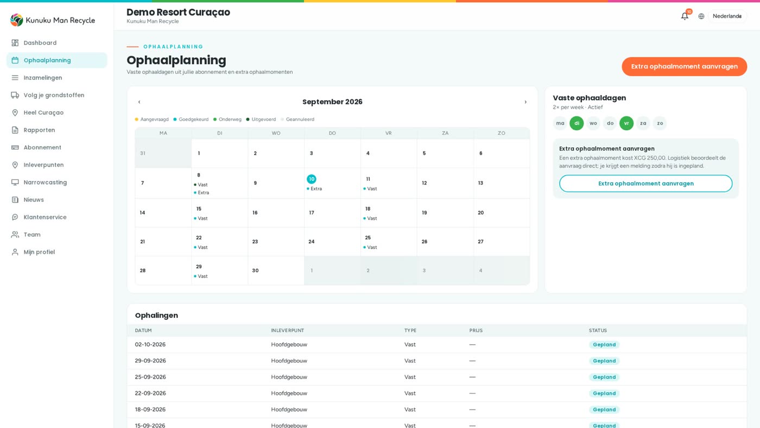The height and width of the screenshot is (428, 760).
Task: Click the 29-09-2026 date cell
Action: (x=150, y=361)
